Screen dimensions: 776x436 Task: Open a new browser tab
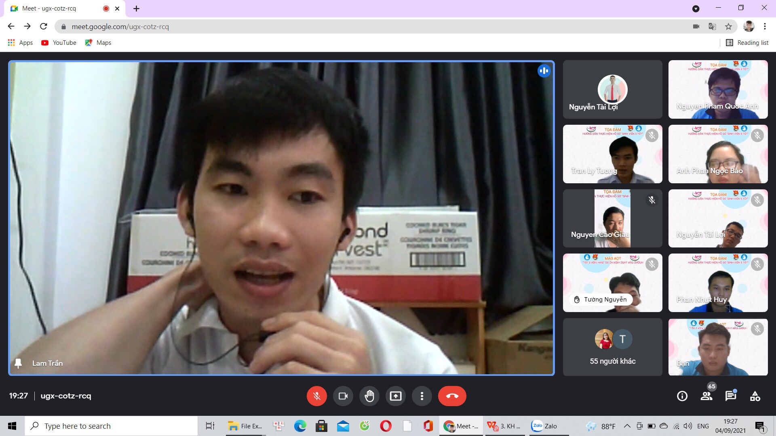click(x=136, y=8)
